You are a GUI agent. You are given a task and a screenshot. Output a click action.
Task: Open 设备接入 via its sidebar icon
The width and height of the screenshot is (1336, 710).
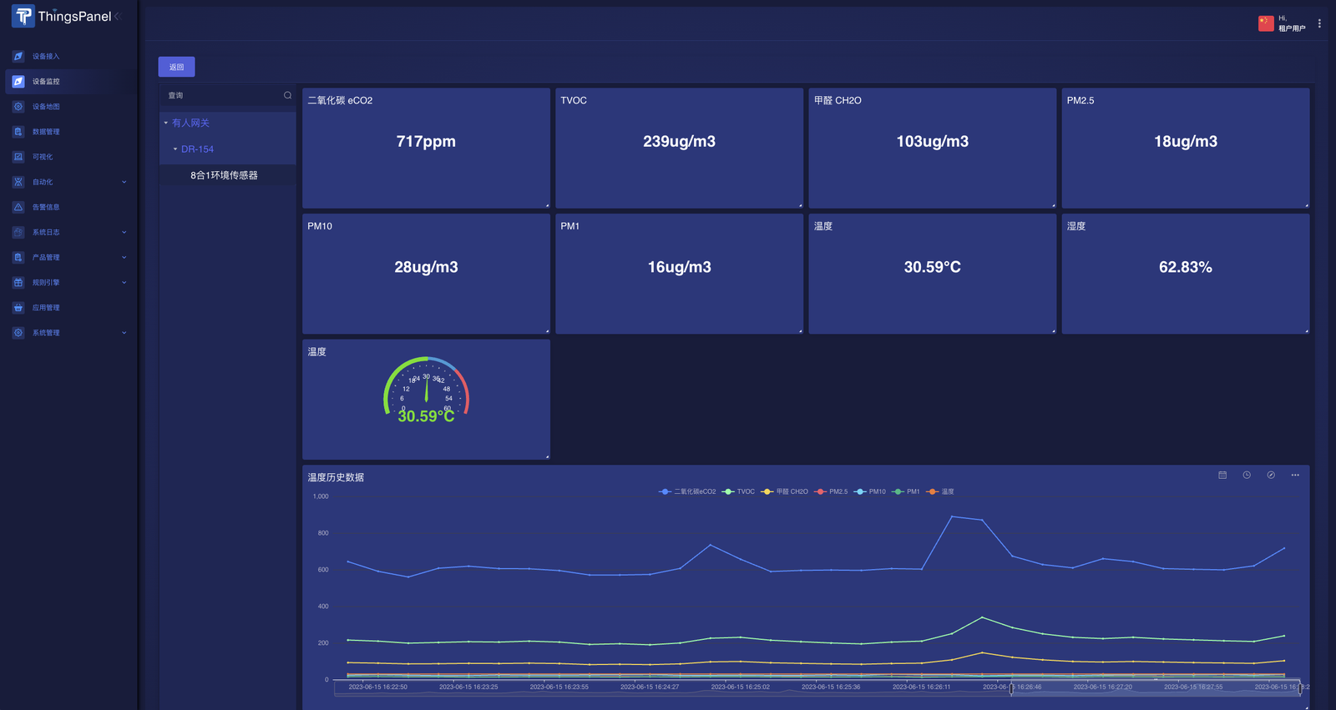tap(18, 56)
